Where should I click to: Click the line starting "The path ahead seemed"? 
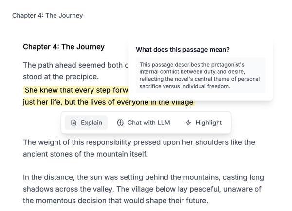click(x=75, y=65)
